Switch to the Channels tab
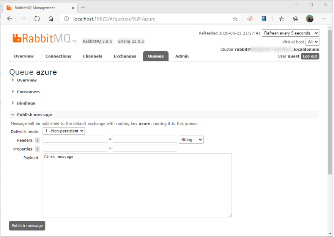Image resolution: width=334 pixels, height=237 pixels. coord(93,56)
